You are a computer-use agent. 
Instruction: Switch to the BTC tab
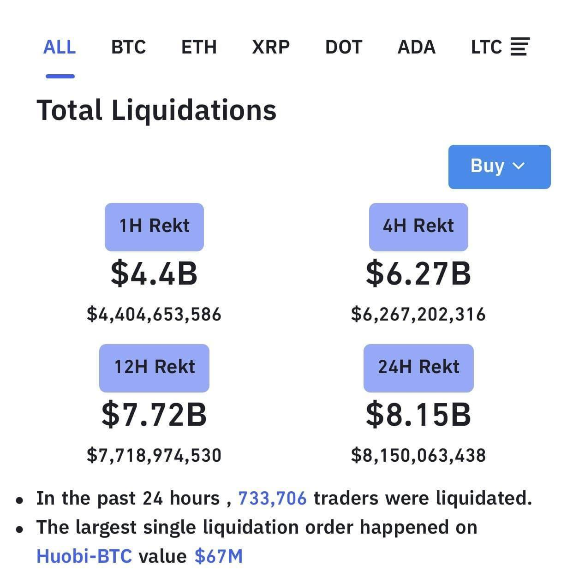coord(128,47)
